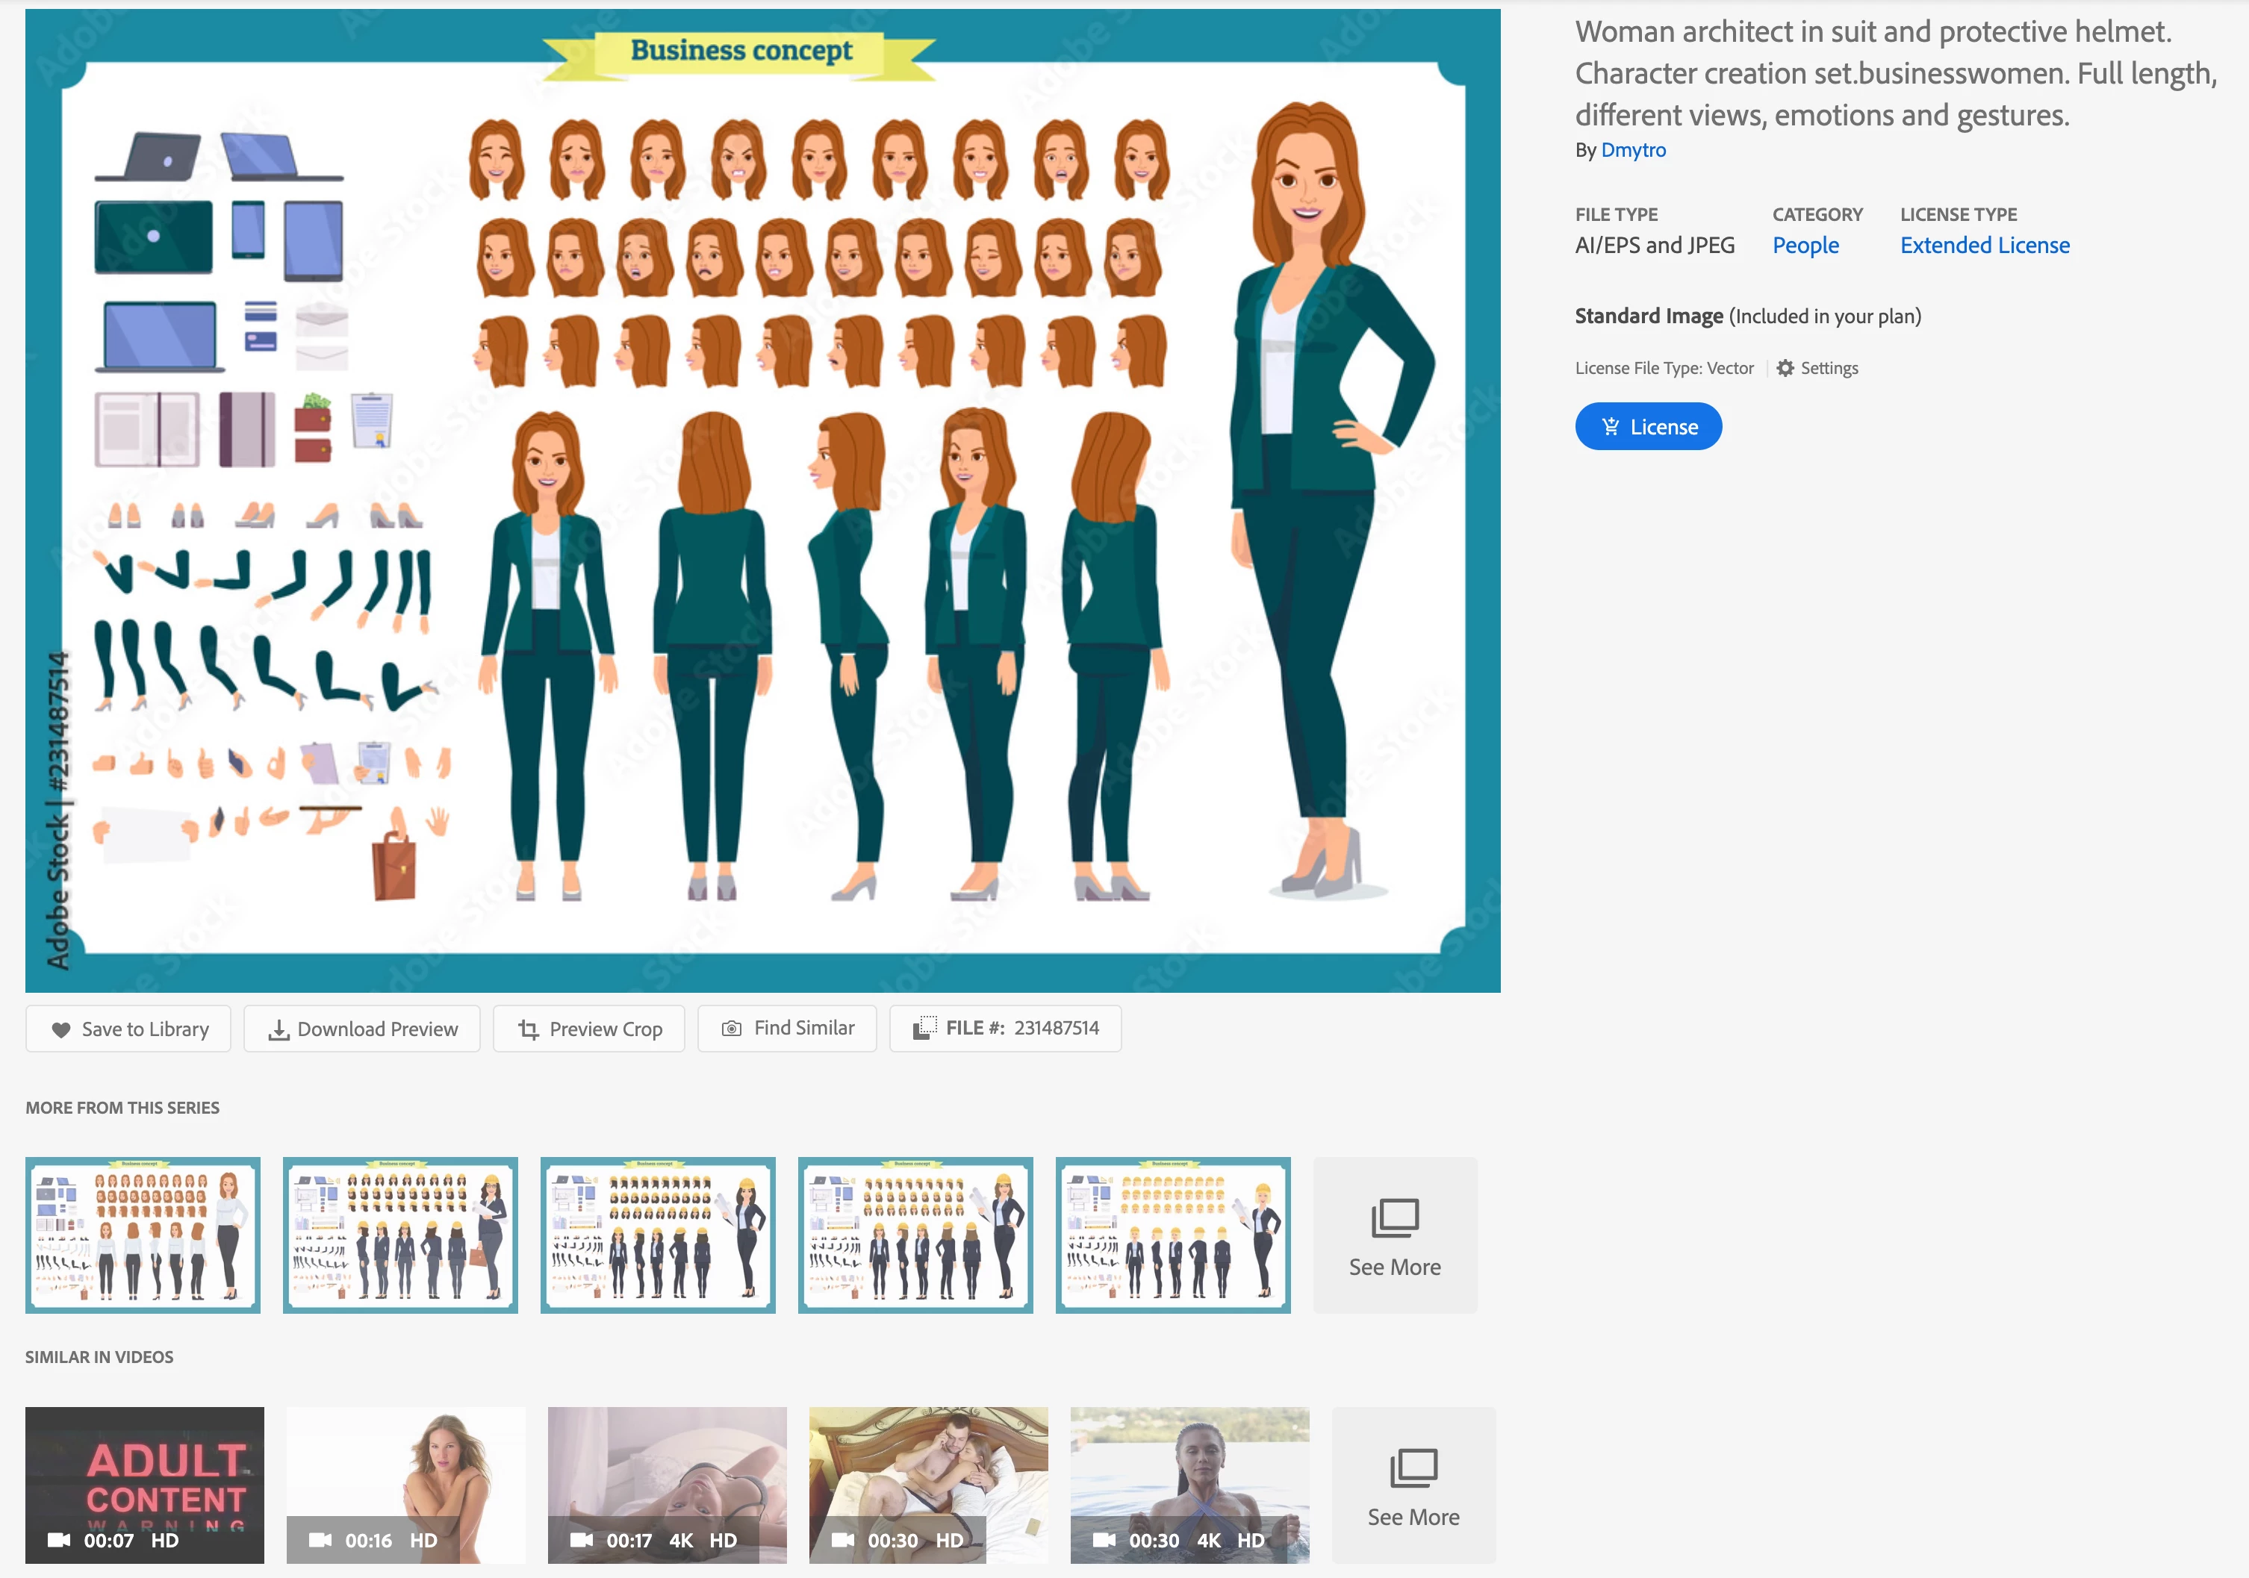This screenshot has height=1578, width=2249.
Task: Click the heart icon on Save to Library
Action: pos(60,1029)
